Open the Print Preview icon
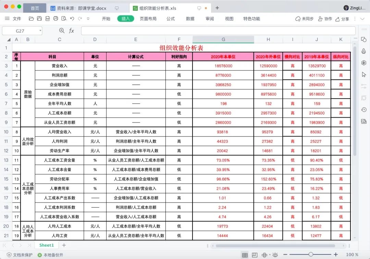 coord(63,19)
